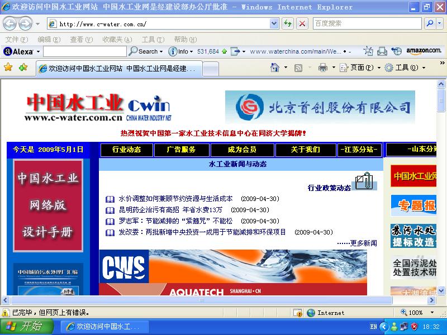Open article 罗志军：节能减排的“紧箍咒”不能松

[x=175, y=221]
